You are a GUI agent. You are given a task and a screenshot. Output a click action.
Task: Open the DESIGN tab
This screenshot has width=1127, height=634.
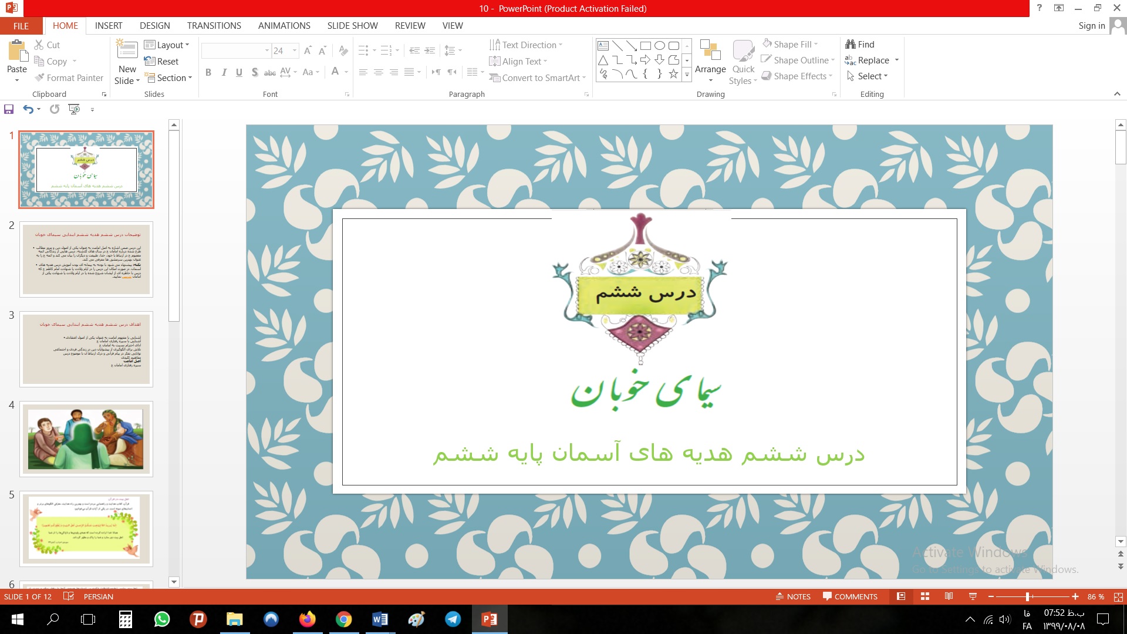(x=154, y=25)
